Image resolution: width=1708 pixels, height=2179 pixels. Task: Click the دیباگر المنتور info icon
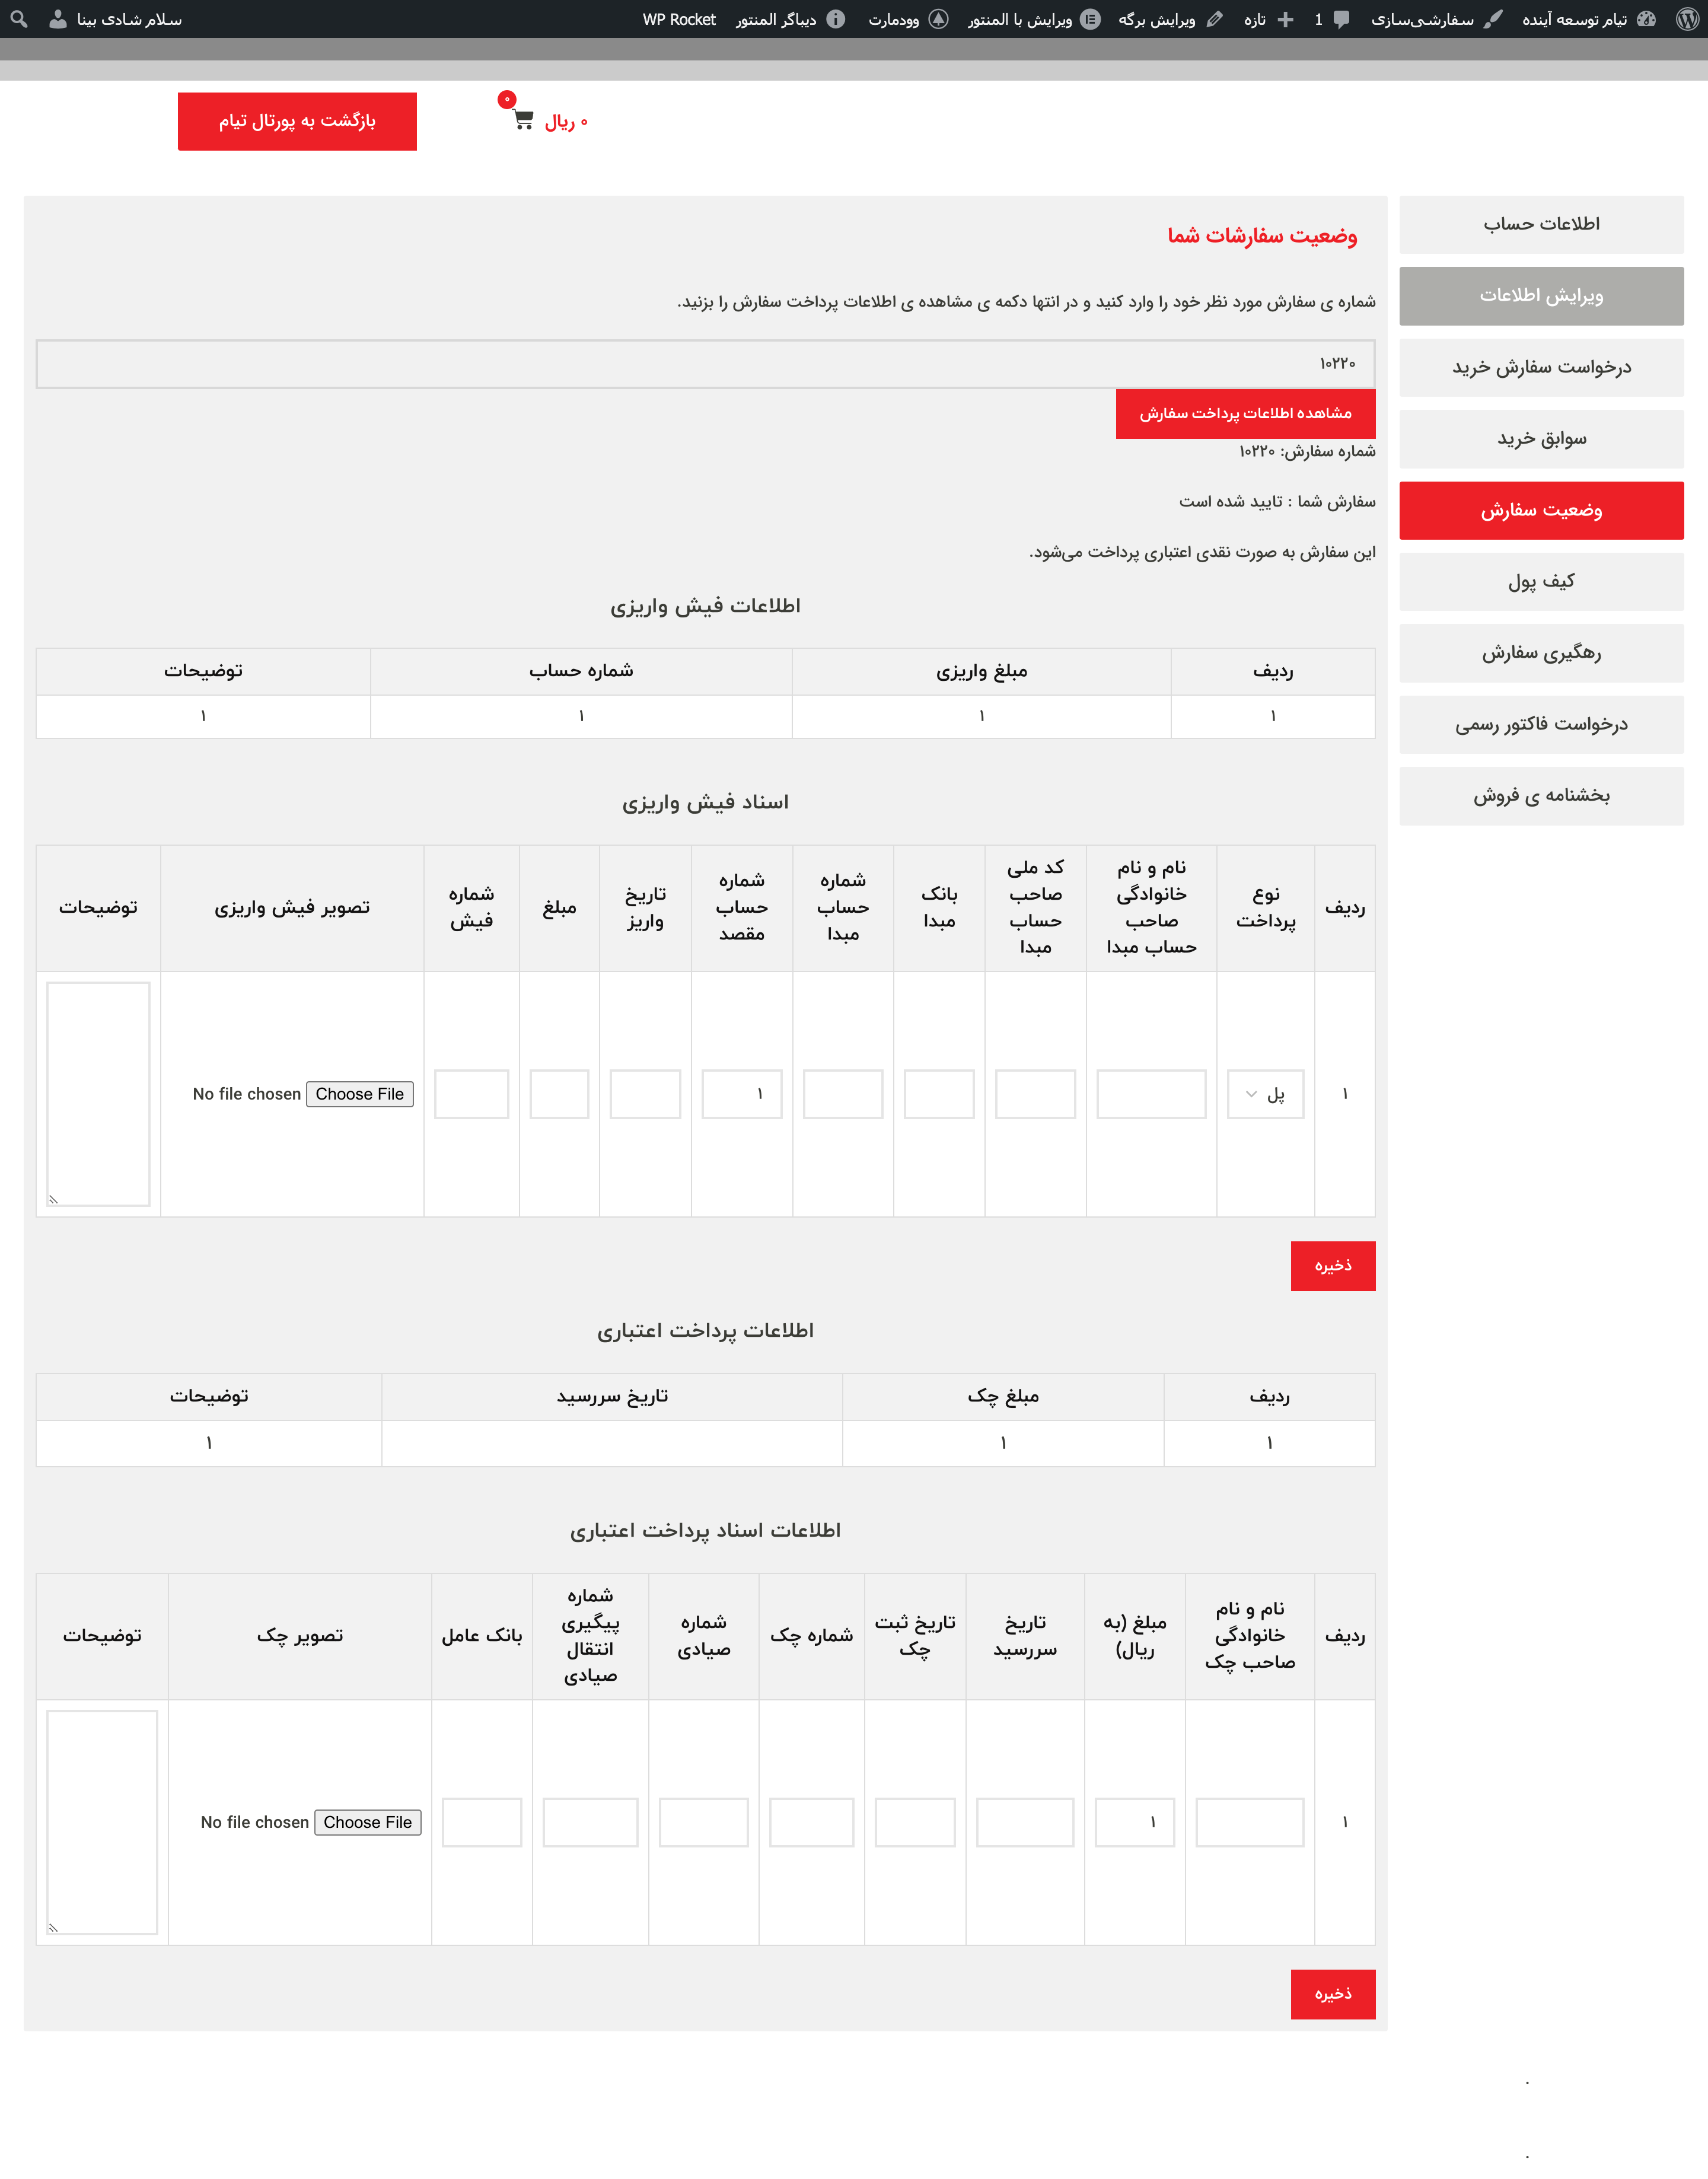tap(836, 19)
